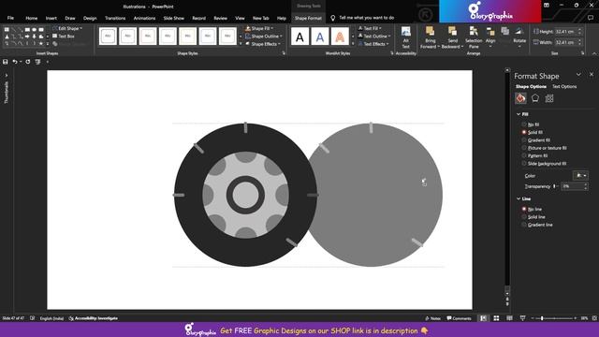This screenshot has width=599, height=337.
Task: Close the Format Shape pane
Action: click(592, 75)
